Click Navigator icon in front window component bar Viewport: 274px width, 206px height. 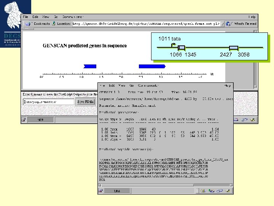[x=203, y=191]
